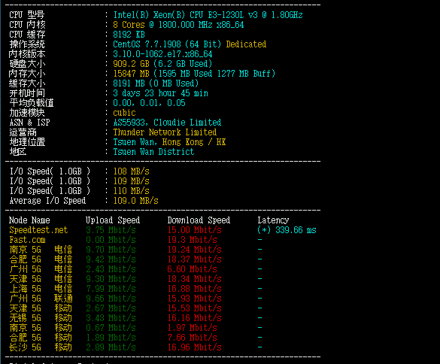This screenshot has height=364, width=440.
Task: Click the first I/O speed '108 MB/s'
Action: point(131,171)
